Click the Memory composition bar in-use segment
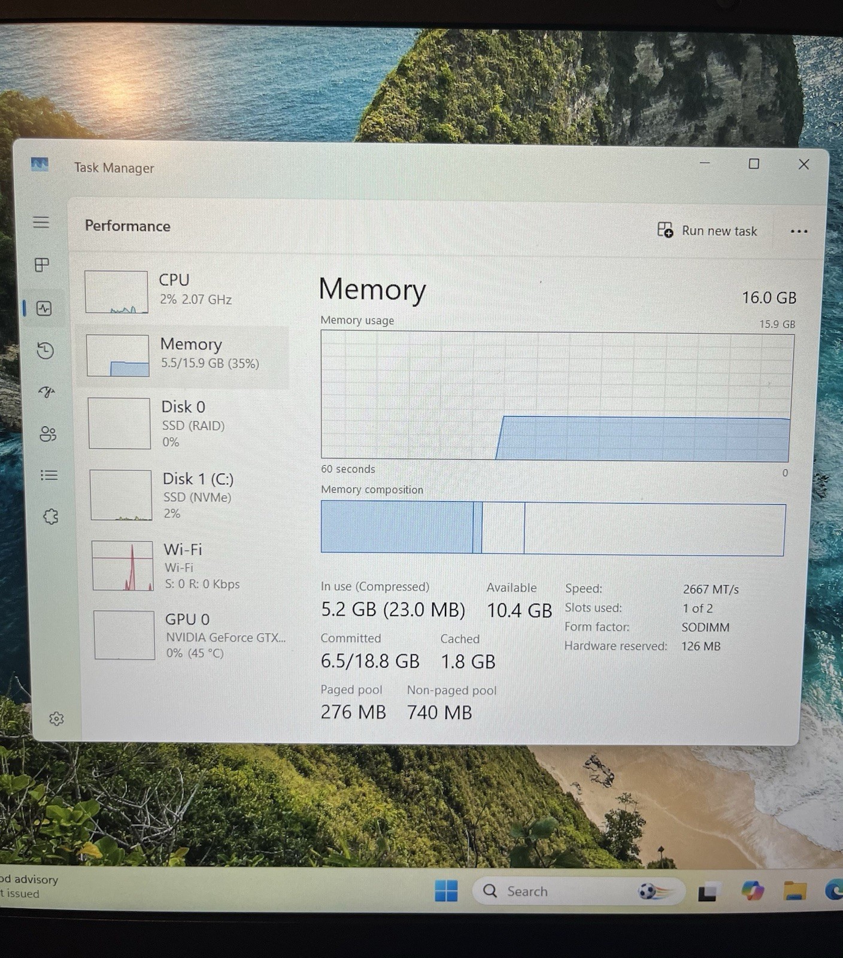The width and height of the screenshot is (843, 958). point(397,527)
